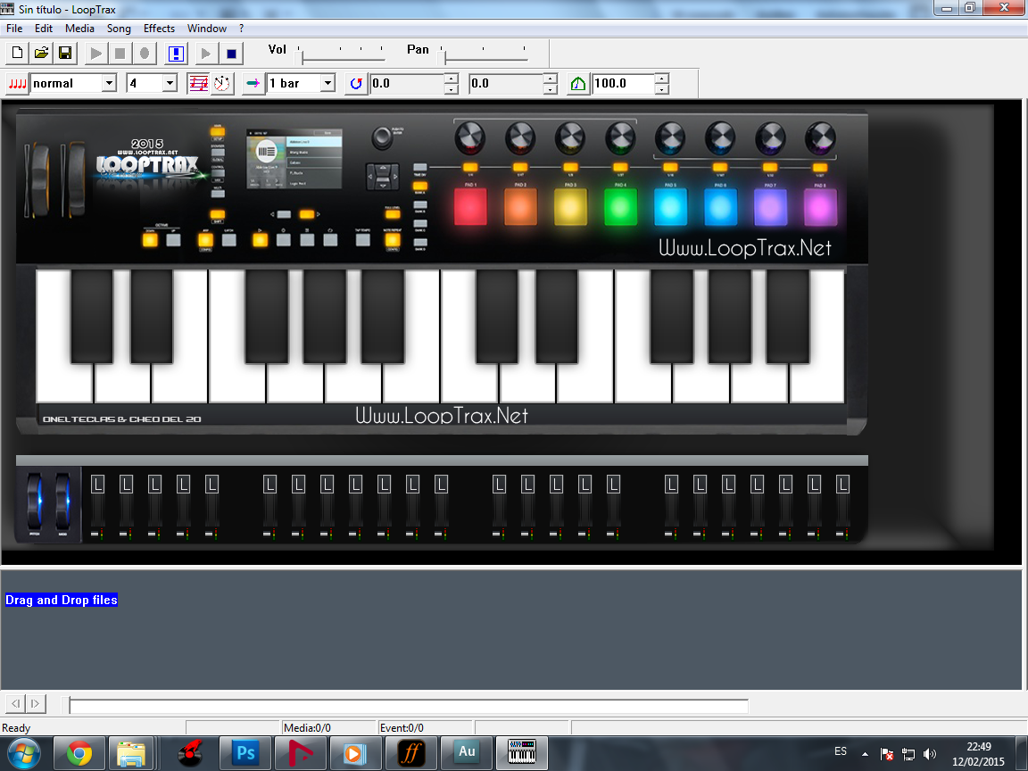Open the '1 bar' dropdown
This screenshot has height=771, width=1028.
point(327,83)
